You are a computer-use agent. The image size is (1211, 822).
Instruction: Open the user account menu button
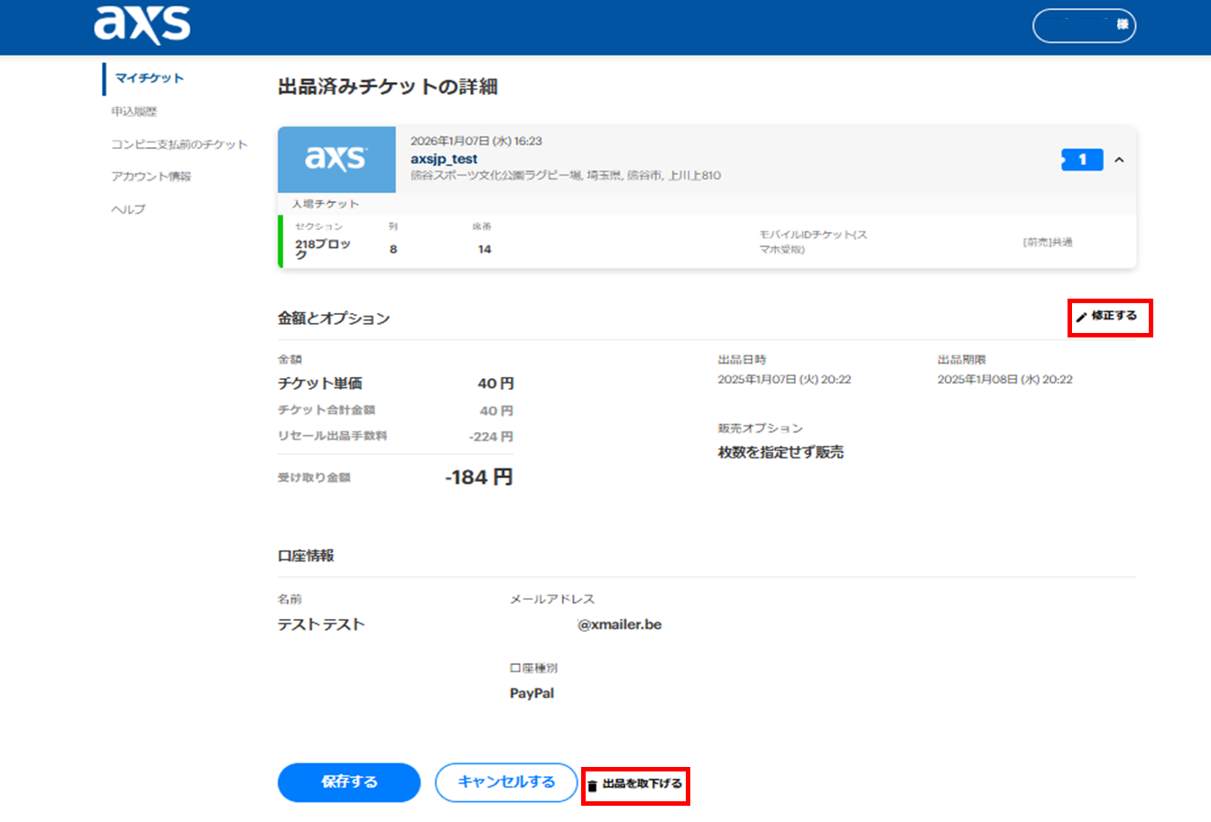(x=1083, y=25)
